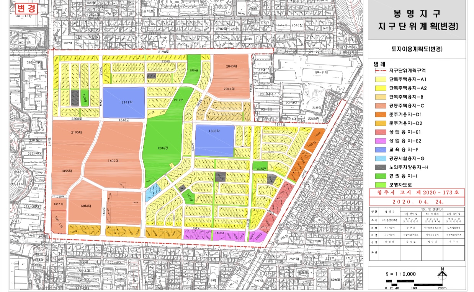
Task: Click the approval signature table
Action: click(417, 234)
